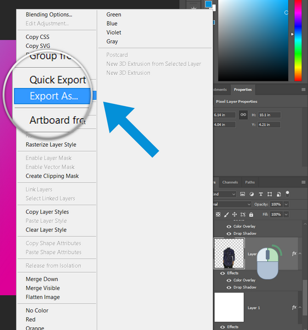The height and width of the screenshot is (330, 308).
Task: Open the Fill percentage dropdown arrow
Action: [x=286, y=215]
